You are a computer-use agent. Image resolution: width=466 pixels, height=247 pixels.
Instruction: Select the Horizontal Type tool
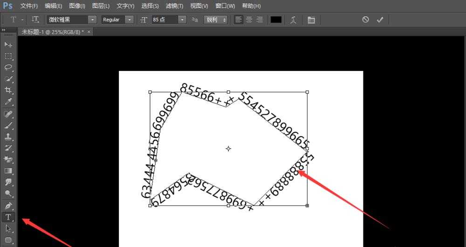point(8,217)
